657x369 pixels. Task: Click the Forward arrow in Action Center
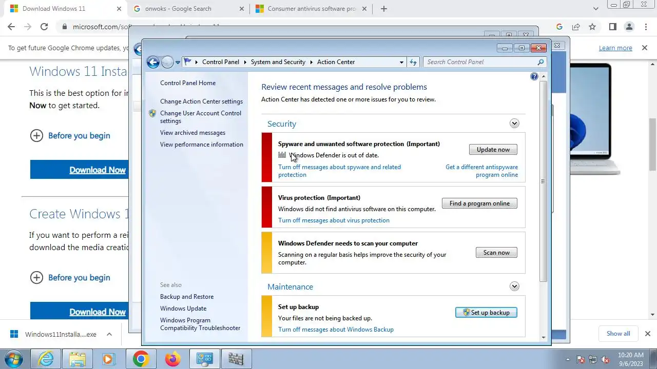tap(167, 62)
